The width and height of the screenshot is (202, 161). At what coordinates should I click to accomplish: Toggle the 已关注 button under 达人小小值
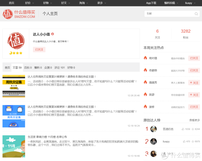tap(39, 50)
